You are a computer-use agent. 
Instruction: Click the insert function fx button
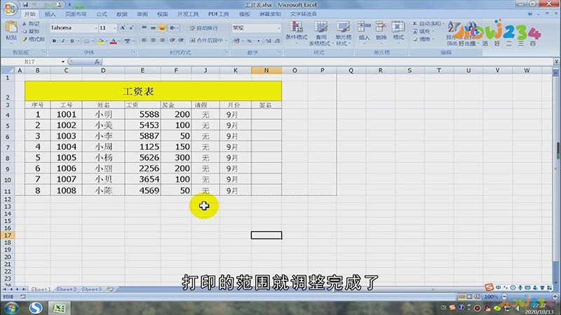point(97,62)
